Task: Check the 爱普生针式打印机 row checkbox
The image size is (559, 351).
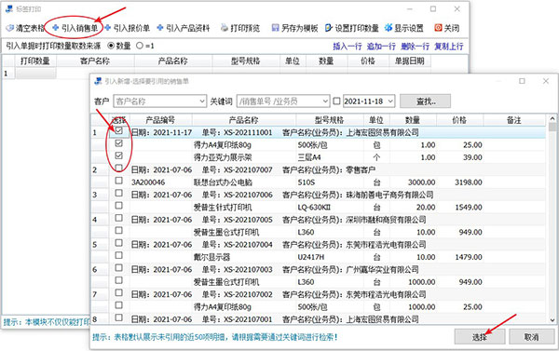Action: point(118,206)
